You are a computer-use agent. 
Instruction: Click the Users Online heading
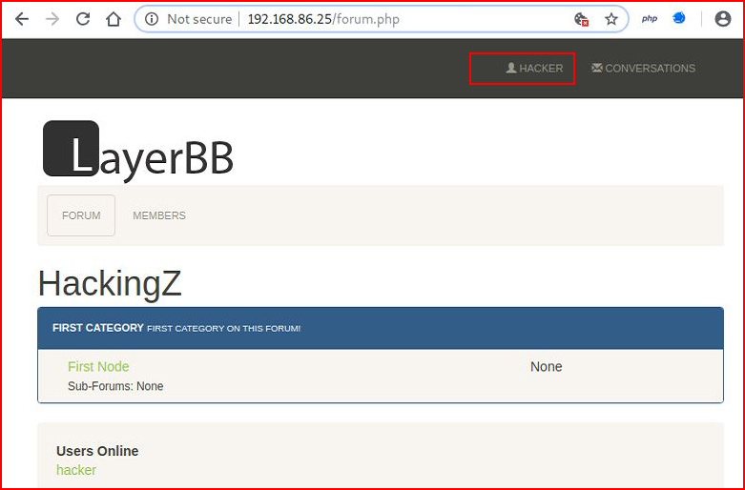[x=97, y=451]
